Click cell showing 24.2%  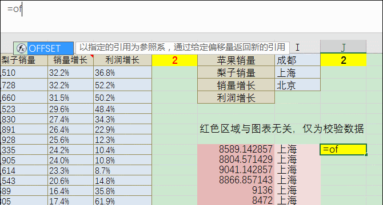click(70, 150)
